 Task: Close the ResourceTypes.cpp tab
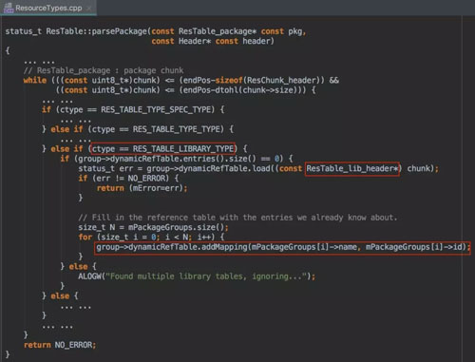(89, 9)
